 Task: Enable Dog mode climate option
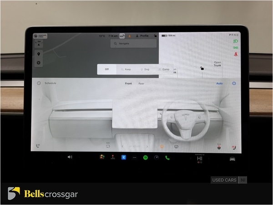[144, 69]
